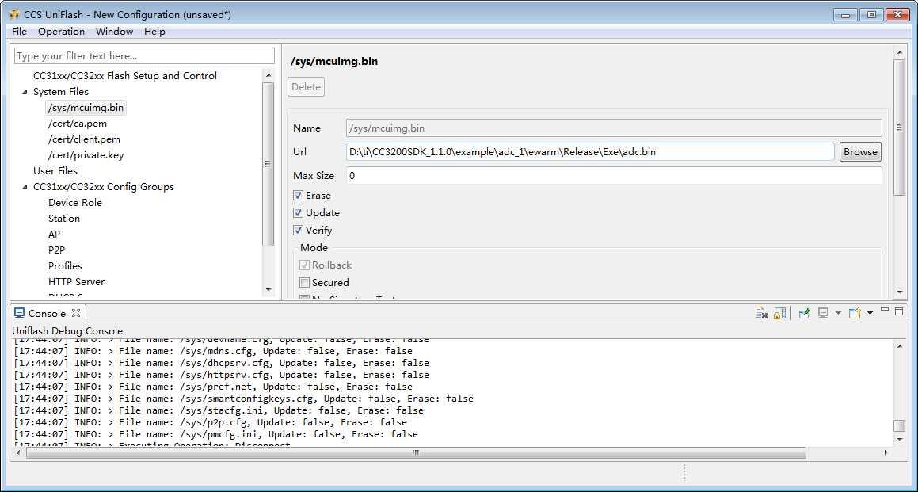Open the File menu
This screenshot has height=492, width=918.
[19, 32]
